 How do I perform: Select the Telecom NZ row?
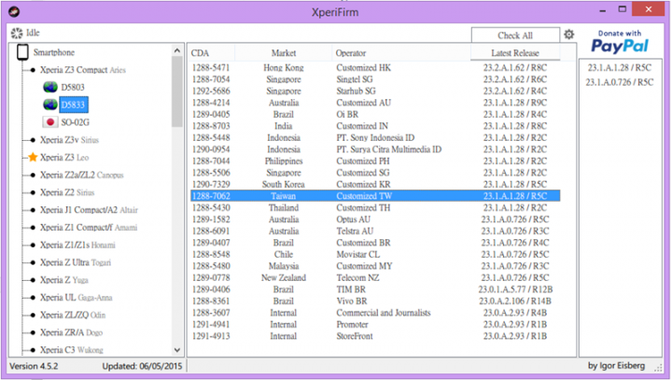[x=375, y=277]
